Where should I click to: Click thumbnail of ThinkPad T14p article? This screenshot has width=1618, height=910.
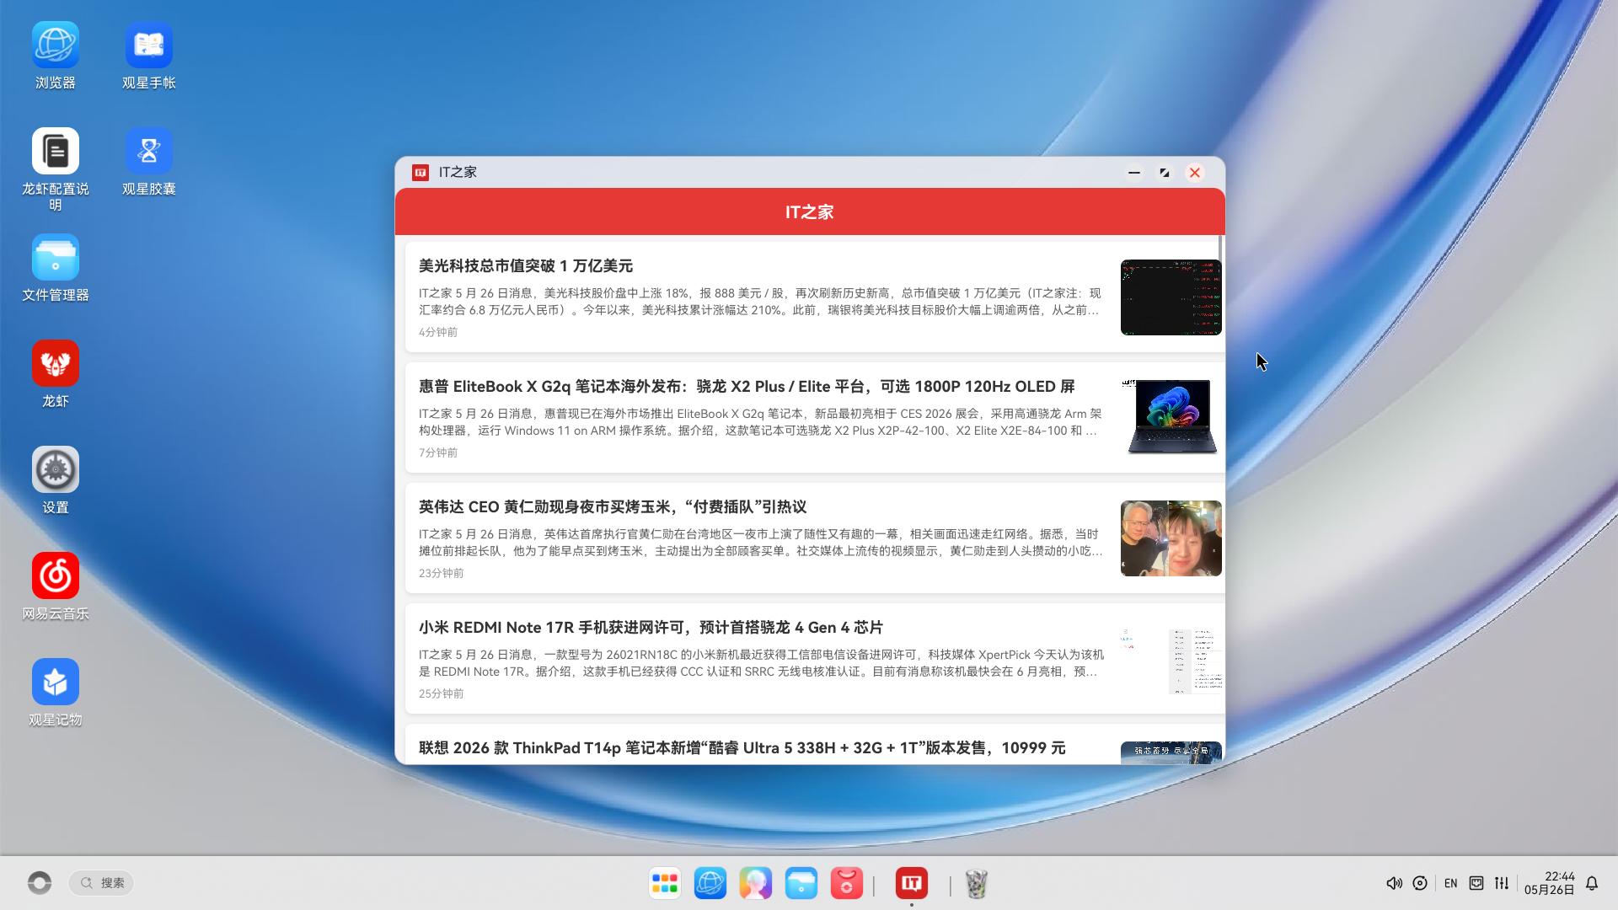(x=1171, y=752)
